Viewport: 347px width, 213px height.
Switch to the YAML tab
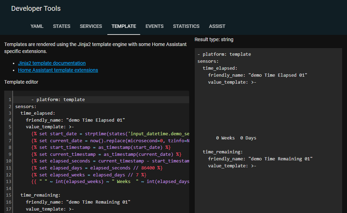click(x=37, y=26)
